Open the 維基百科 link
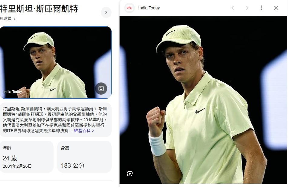 82,131
